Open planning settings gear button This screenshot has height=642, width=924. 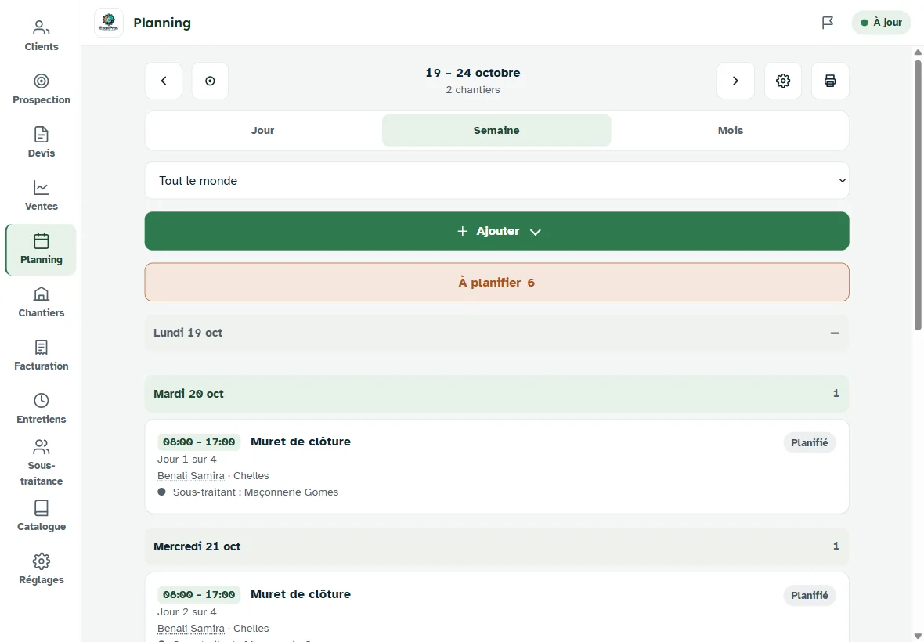(x=783, y=81)
